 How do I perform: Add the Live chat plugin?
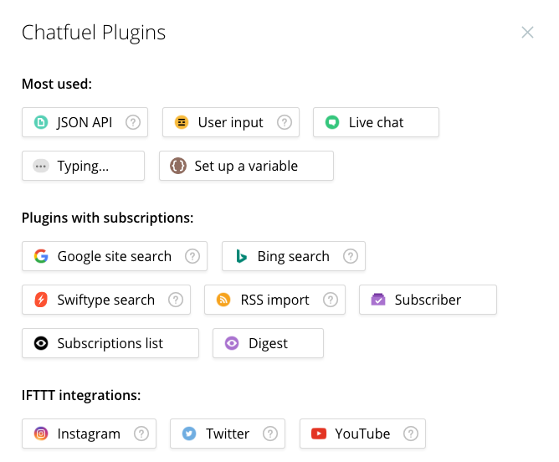376,122
